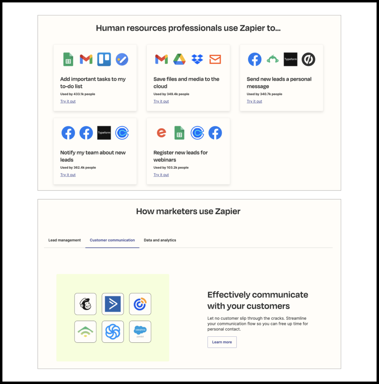This screenshot has width=379, height=384.
Task: Click SurveyMonkey icon in personal message card
Action: [x=273, y=59]
